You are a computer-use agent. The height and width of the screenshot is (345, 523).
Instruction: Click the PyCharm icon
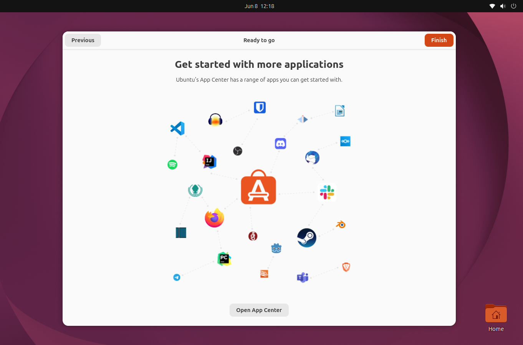224,259
